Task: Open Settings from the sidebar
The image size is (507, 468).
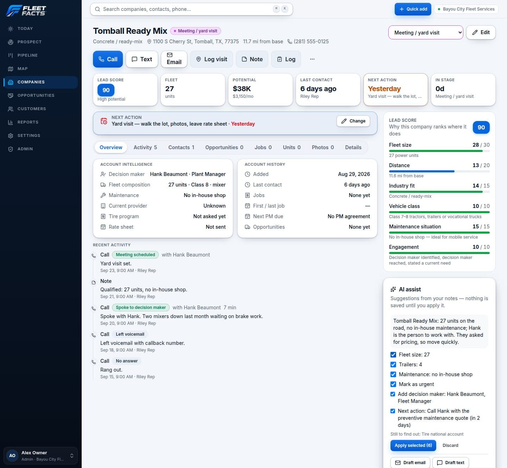Action: (40, 135)
